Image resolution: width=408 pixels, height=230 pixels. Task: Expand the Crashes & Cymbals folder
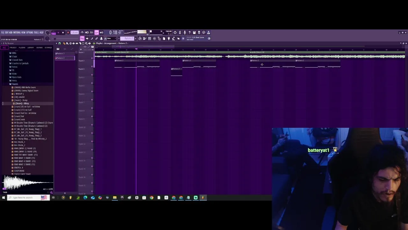[x=20, y=63]
